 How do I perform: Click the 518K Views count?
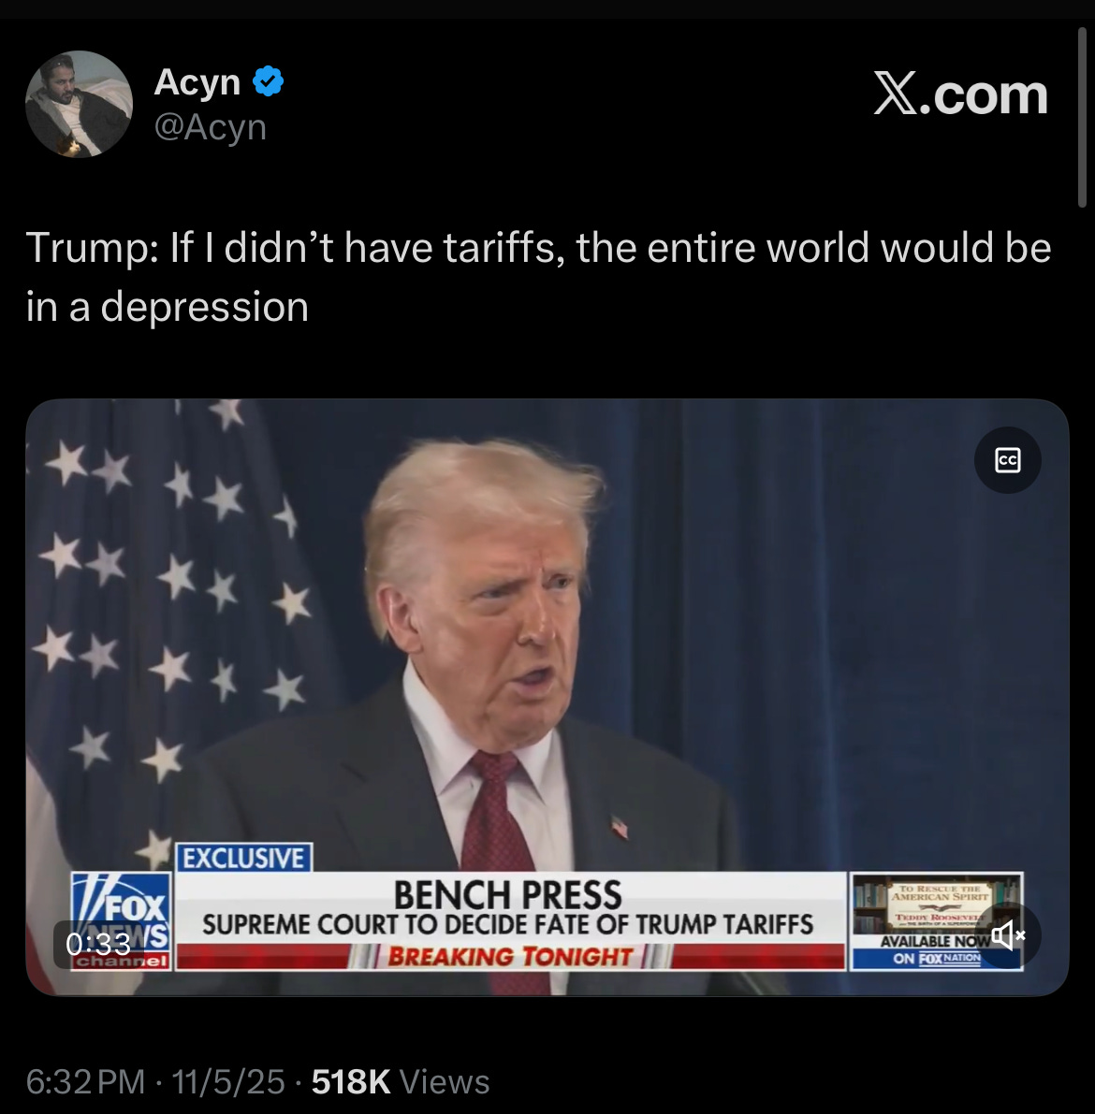401,1082
